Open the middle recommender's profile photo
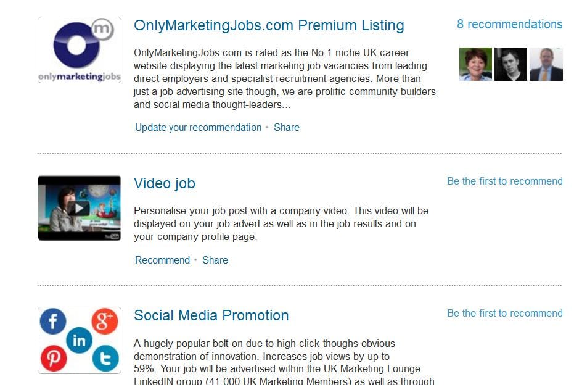This screenshot has width=574, height=387. (x=510, y=64)
